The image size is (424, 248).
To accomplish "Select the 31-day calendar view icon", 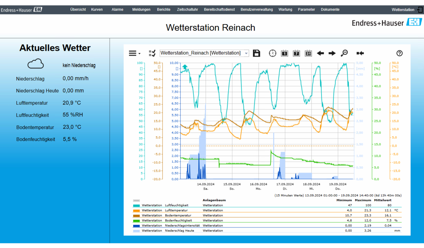I will (x=308, y=53).
